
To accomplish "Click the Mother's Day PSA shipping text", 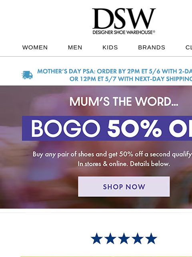I will [x=115, y=71].
